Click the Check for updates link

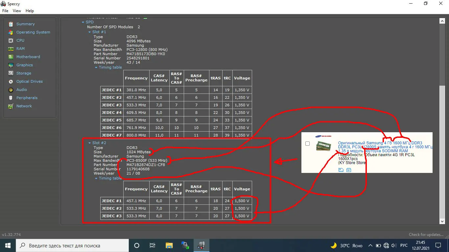point(426,235)
